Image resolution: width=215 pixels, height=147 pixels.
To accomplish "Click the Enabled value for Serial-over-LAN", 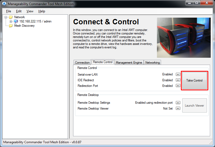I will tap(167, 74).
